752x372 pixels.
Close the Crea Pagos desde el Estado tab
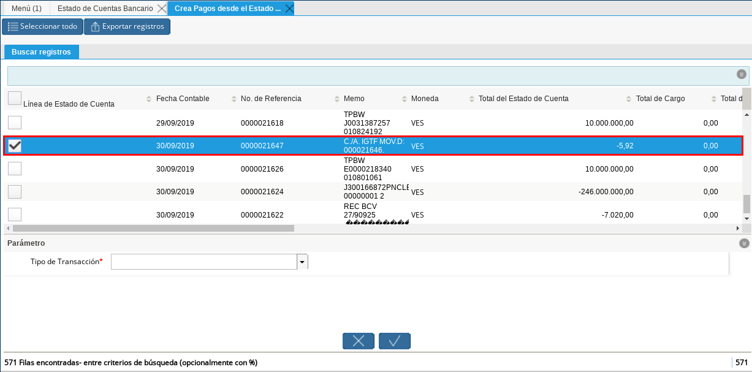pos(289,9)
